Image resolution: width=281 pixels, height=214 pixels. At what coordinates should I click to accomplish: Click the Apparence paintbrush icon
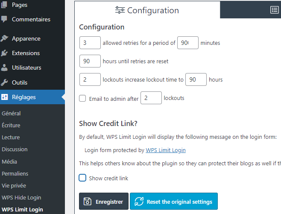[4, 38]
